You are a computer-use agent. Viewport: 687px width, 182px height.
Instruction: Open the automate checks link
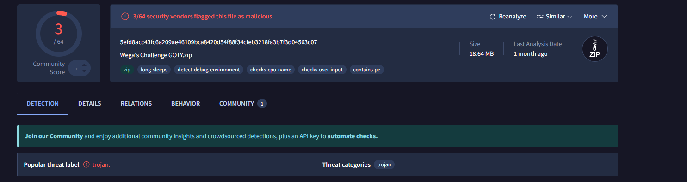tap(353, 136)
